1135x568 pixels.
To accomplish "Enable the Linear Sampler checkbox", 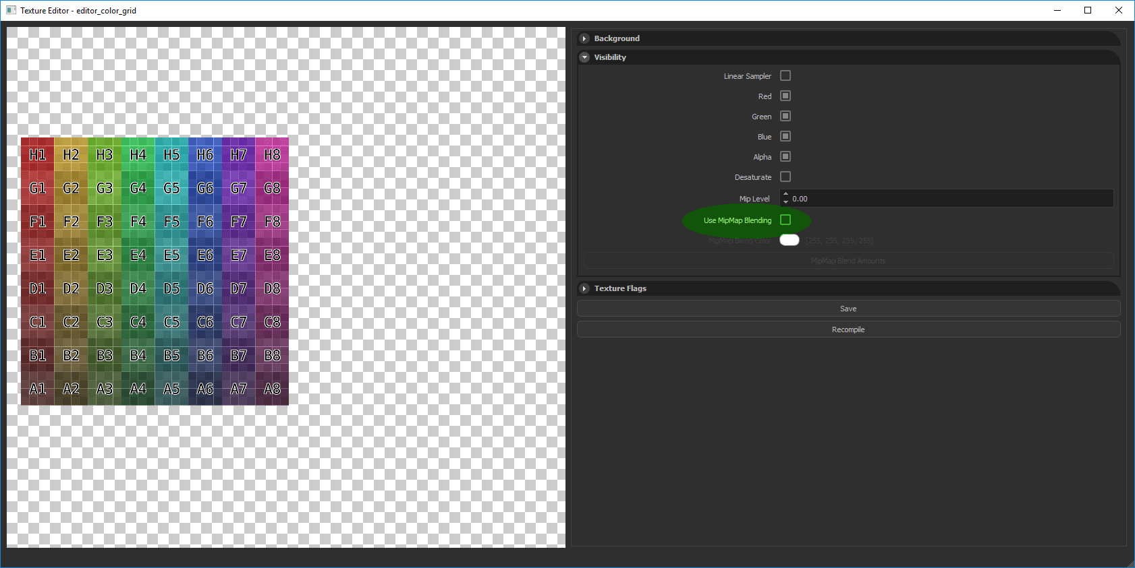I will click(x=785, y=76).
